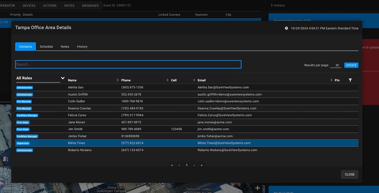Screen dimensions: 379x193
Task: Click Jane Moran's First Aider badge
Action: coord(23,122)
